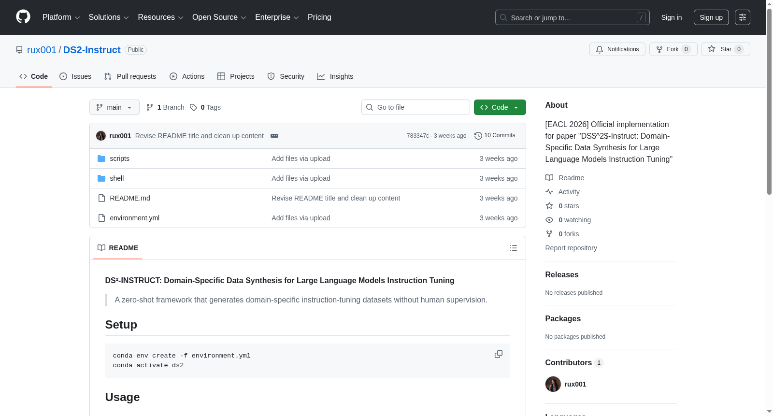
Task: Click the book icon next to Readme
Action: click(549, 178)
